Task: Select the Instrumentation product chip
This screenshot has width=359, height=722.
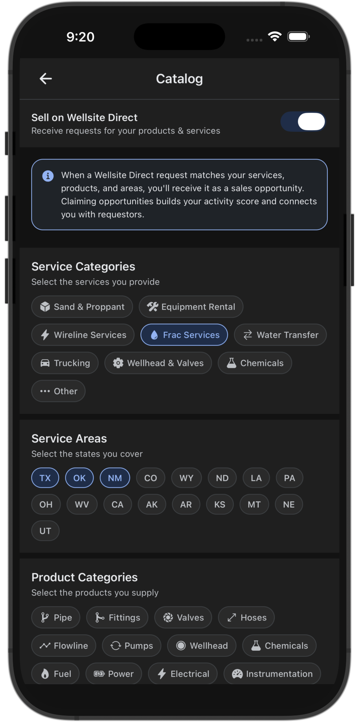Action: pyautogui.click(x=272, y=674)
